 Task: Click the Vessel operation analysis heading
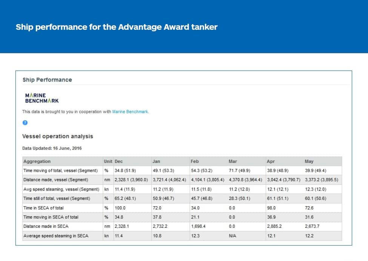tap(57, 136)
